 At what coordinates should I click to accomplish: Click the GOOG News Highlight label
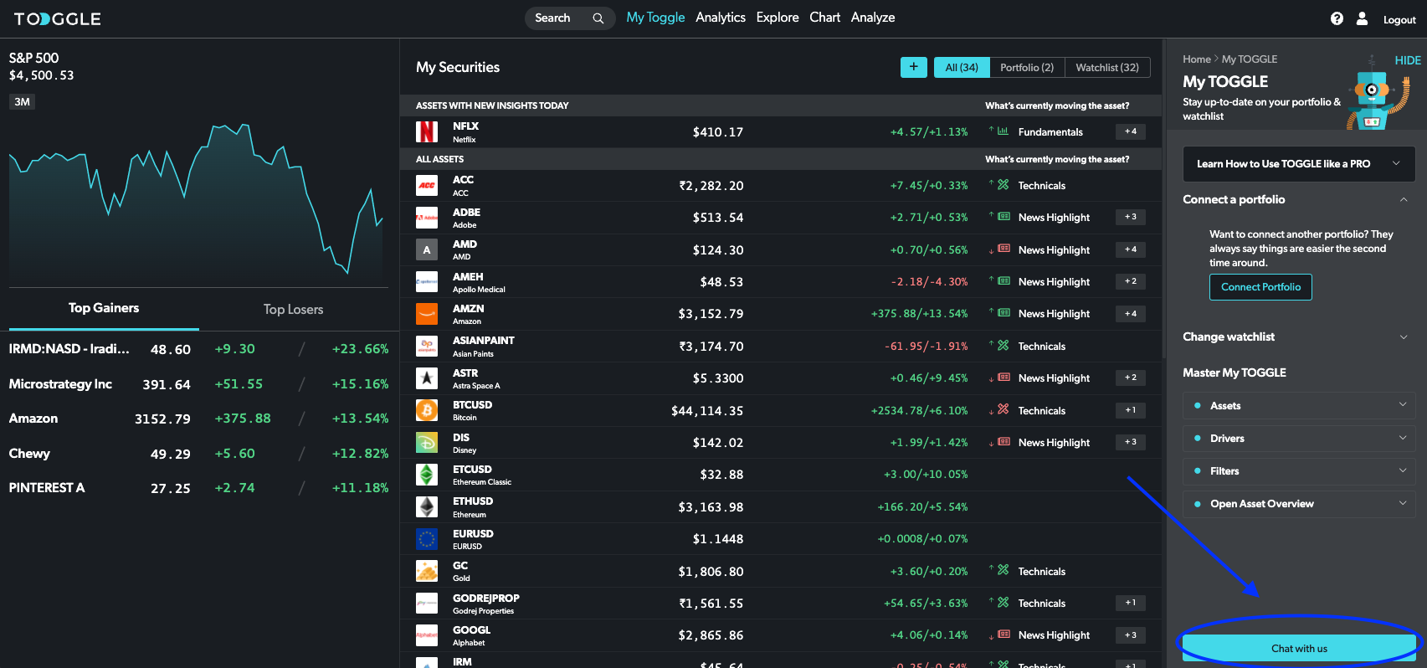(1054, 635)
